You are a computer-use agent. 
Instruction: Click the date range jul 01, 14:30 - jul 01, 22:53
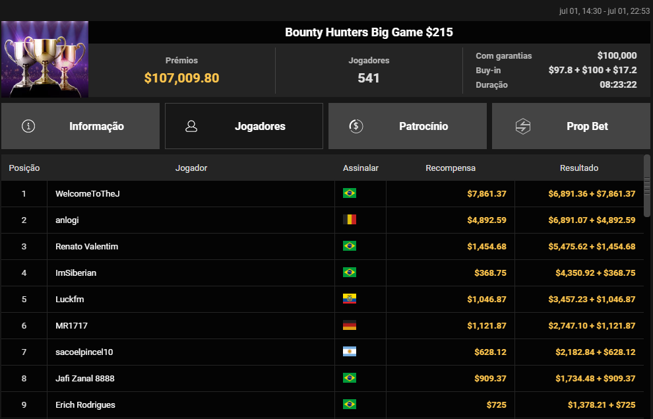point(604,11)
